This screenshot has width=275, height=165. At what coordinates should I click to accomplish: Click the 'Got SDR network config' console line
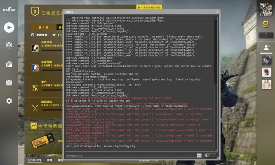point(102,74)
